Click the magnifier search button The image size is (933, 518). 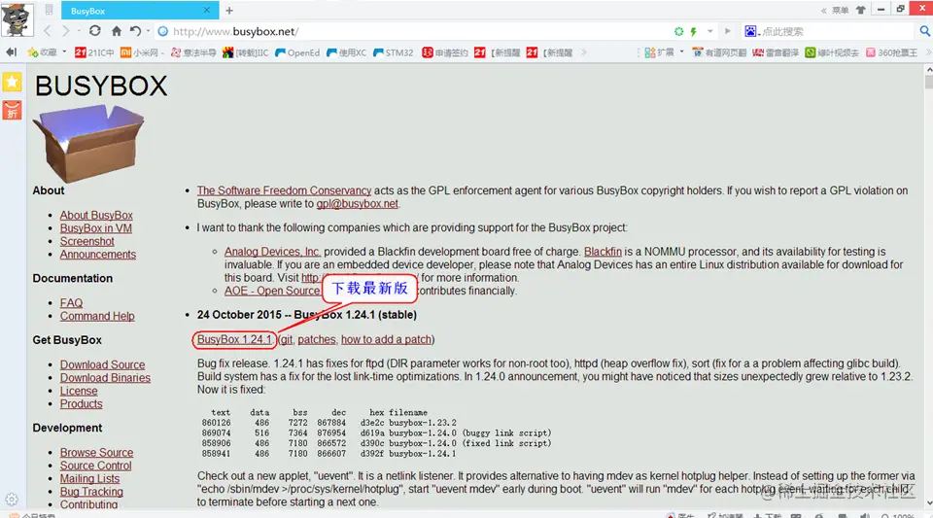pos(924,31)
